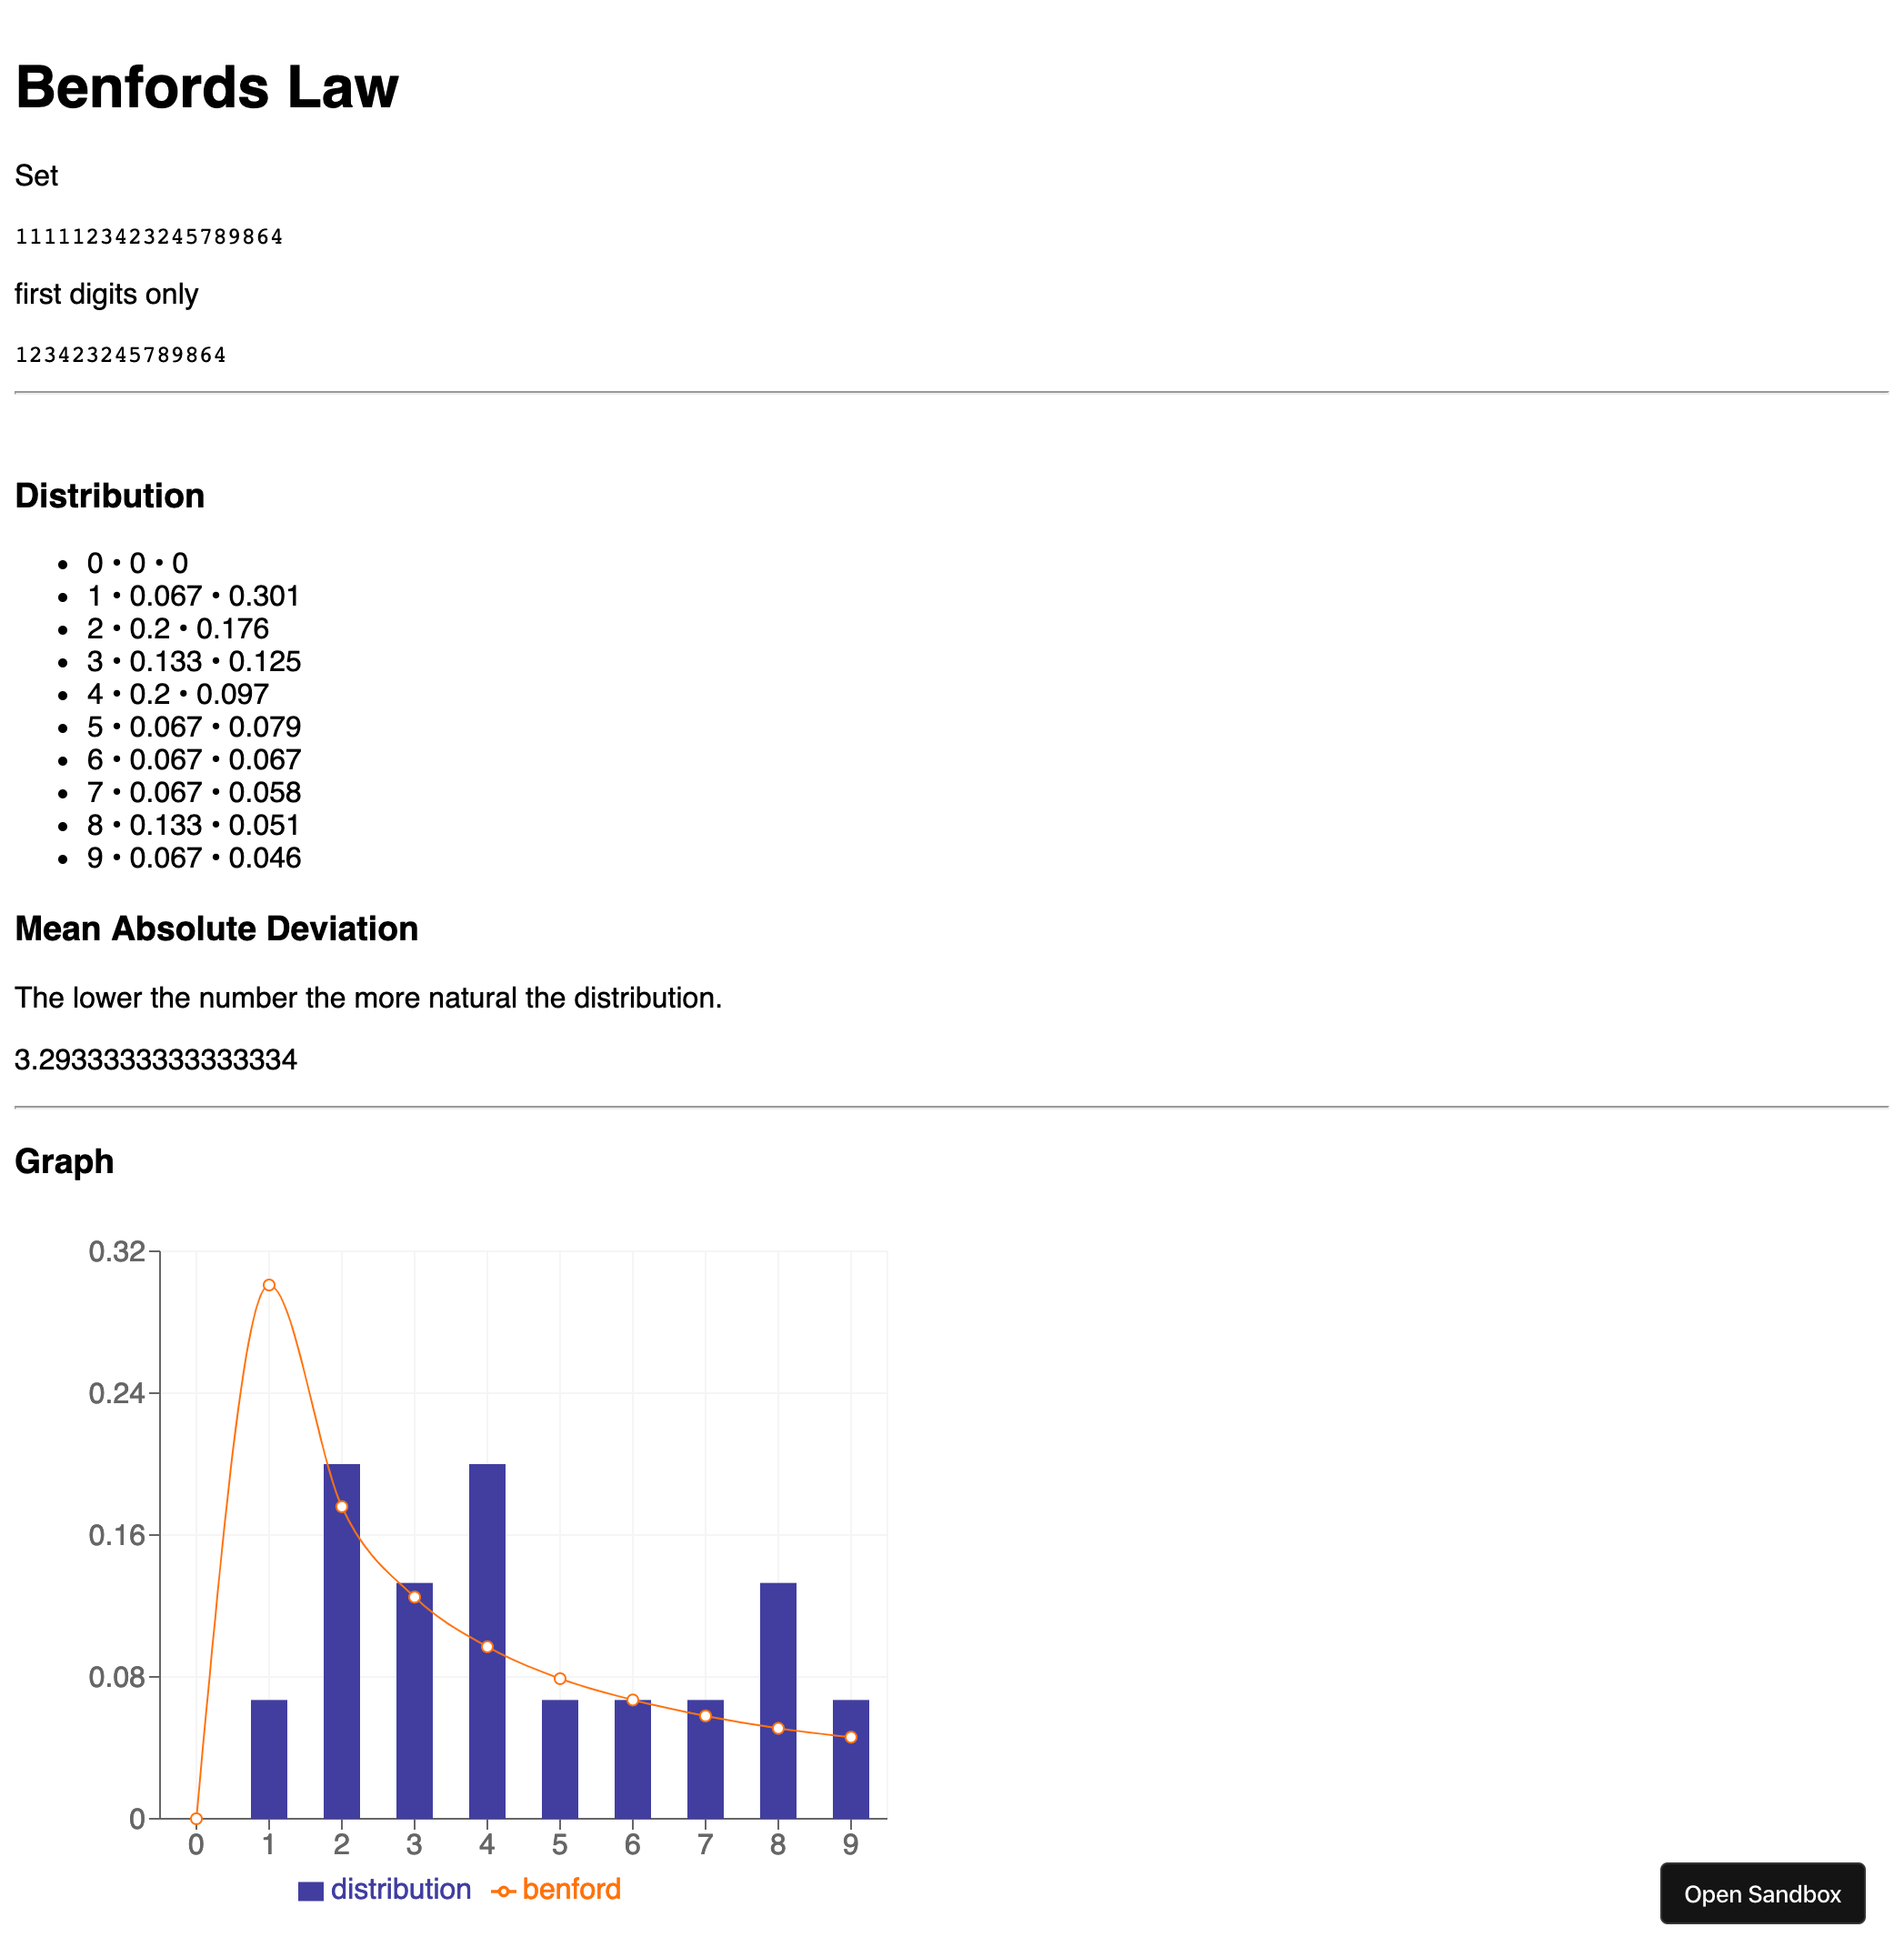The width and height of the screenshot is (1904, 1957).
Task: Click the y-axis label 0.16
Action: 117,1535
